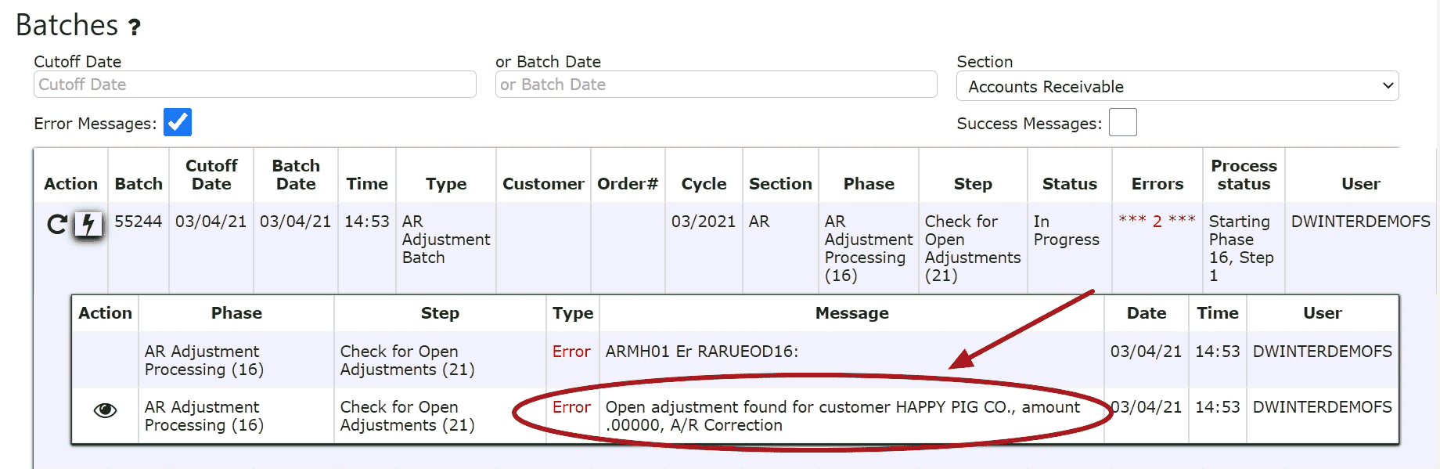Click the Cutoff Date input field

tap(254, 85)
